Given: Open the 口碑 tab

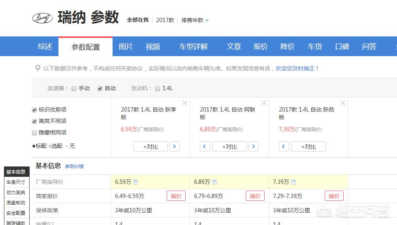Looking at the screenshot, I should click(342, 46).
